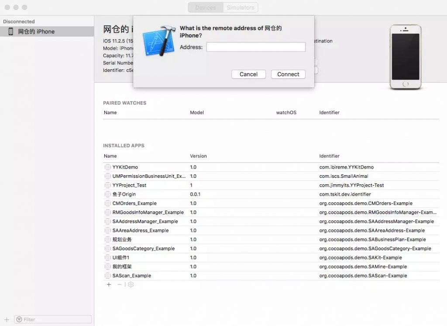Remove an app with the minus button
The width and height of the screenshot is (447, 326).
point(120,285)
